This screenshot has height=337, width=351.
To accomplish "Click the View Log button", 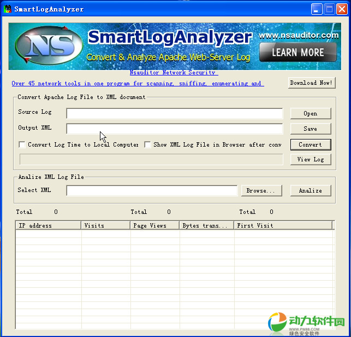I will [310, 159].
